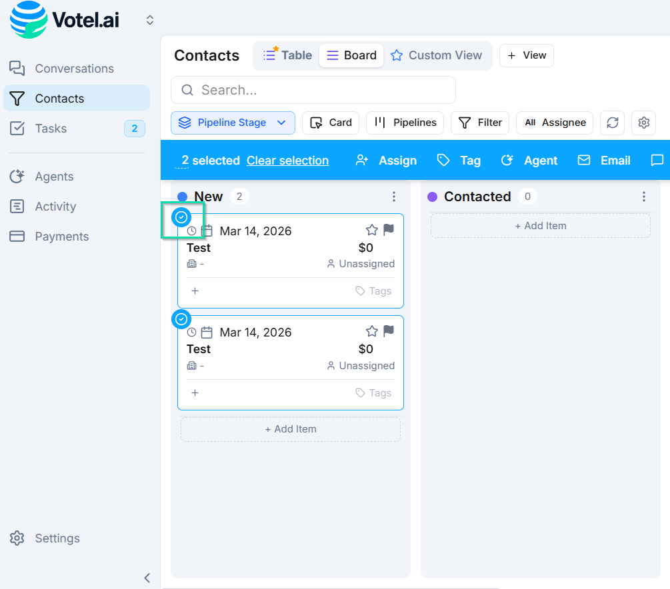Image resolution: width=670 pixels, height=589 pixels.
Task: Open the Payments section
Action: click(61, 236)
